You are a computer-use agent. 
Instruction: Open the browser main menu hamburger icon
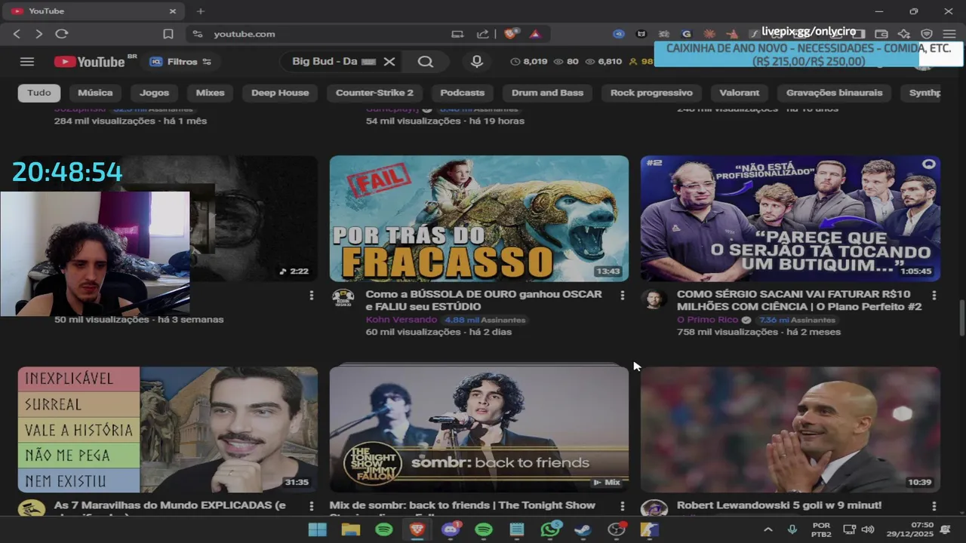pyautogui.click(x=949, y=34)
